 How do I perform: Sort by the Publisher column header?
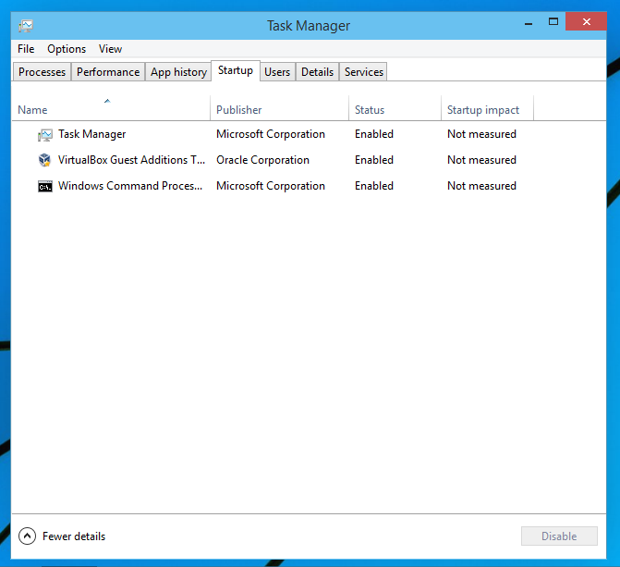click(280, 107)
